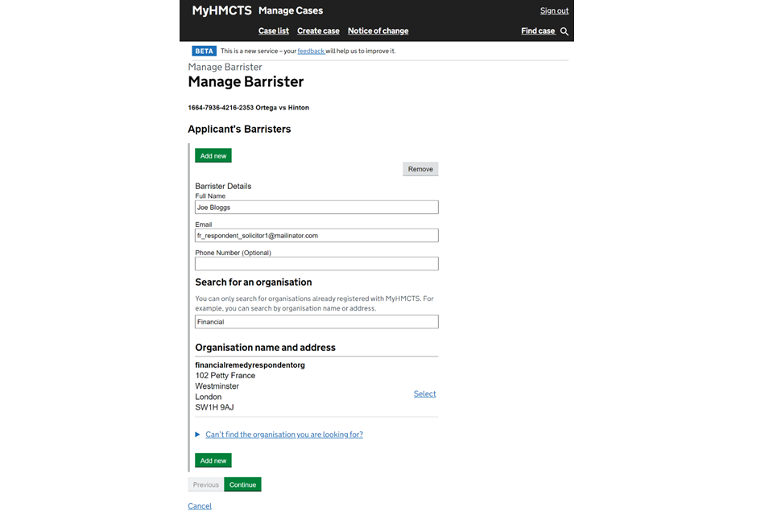Click the organisation search box
This screenshot has width=773, height=515.
[x=316, y=322]
